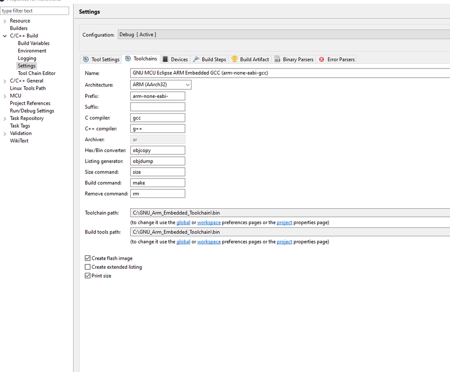Enable Create extended listing checkbox
The height and width of the screenshot is (372, 450).
88,267
